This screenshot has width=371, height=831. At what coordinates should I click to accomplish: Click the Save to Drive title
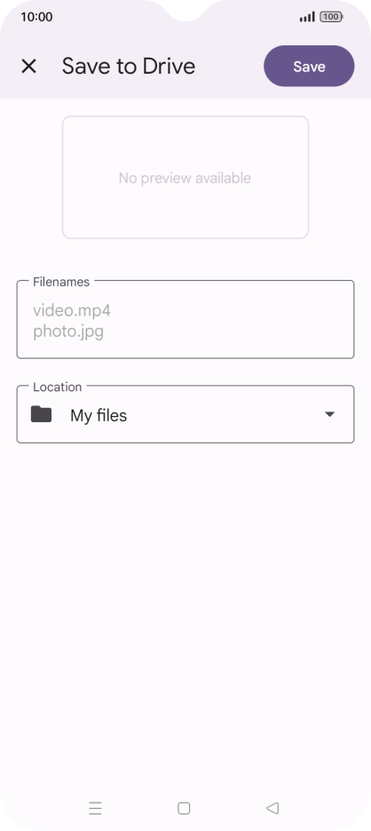(129, 67)
